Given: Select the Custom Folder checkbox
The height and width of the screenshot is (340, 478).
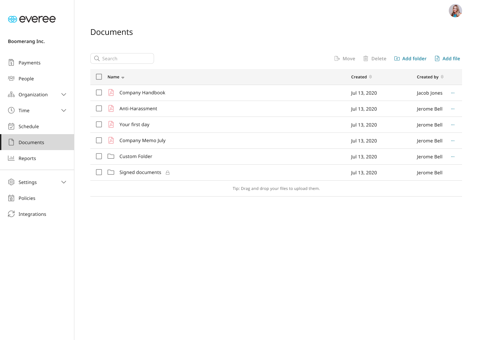Looking at the screenshot, I should pos(99,156).
